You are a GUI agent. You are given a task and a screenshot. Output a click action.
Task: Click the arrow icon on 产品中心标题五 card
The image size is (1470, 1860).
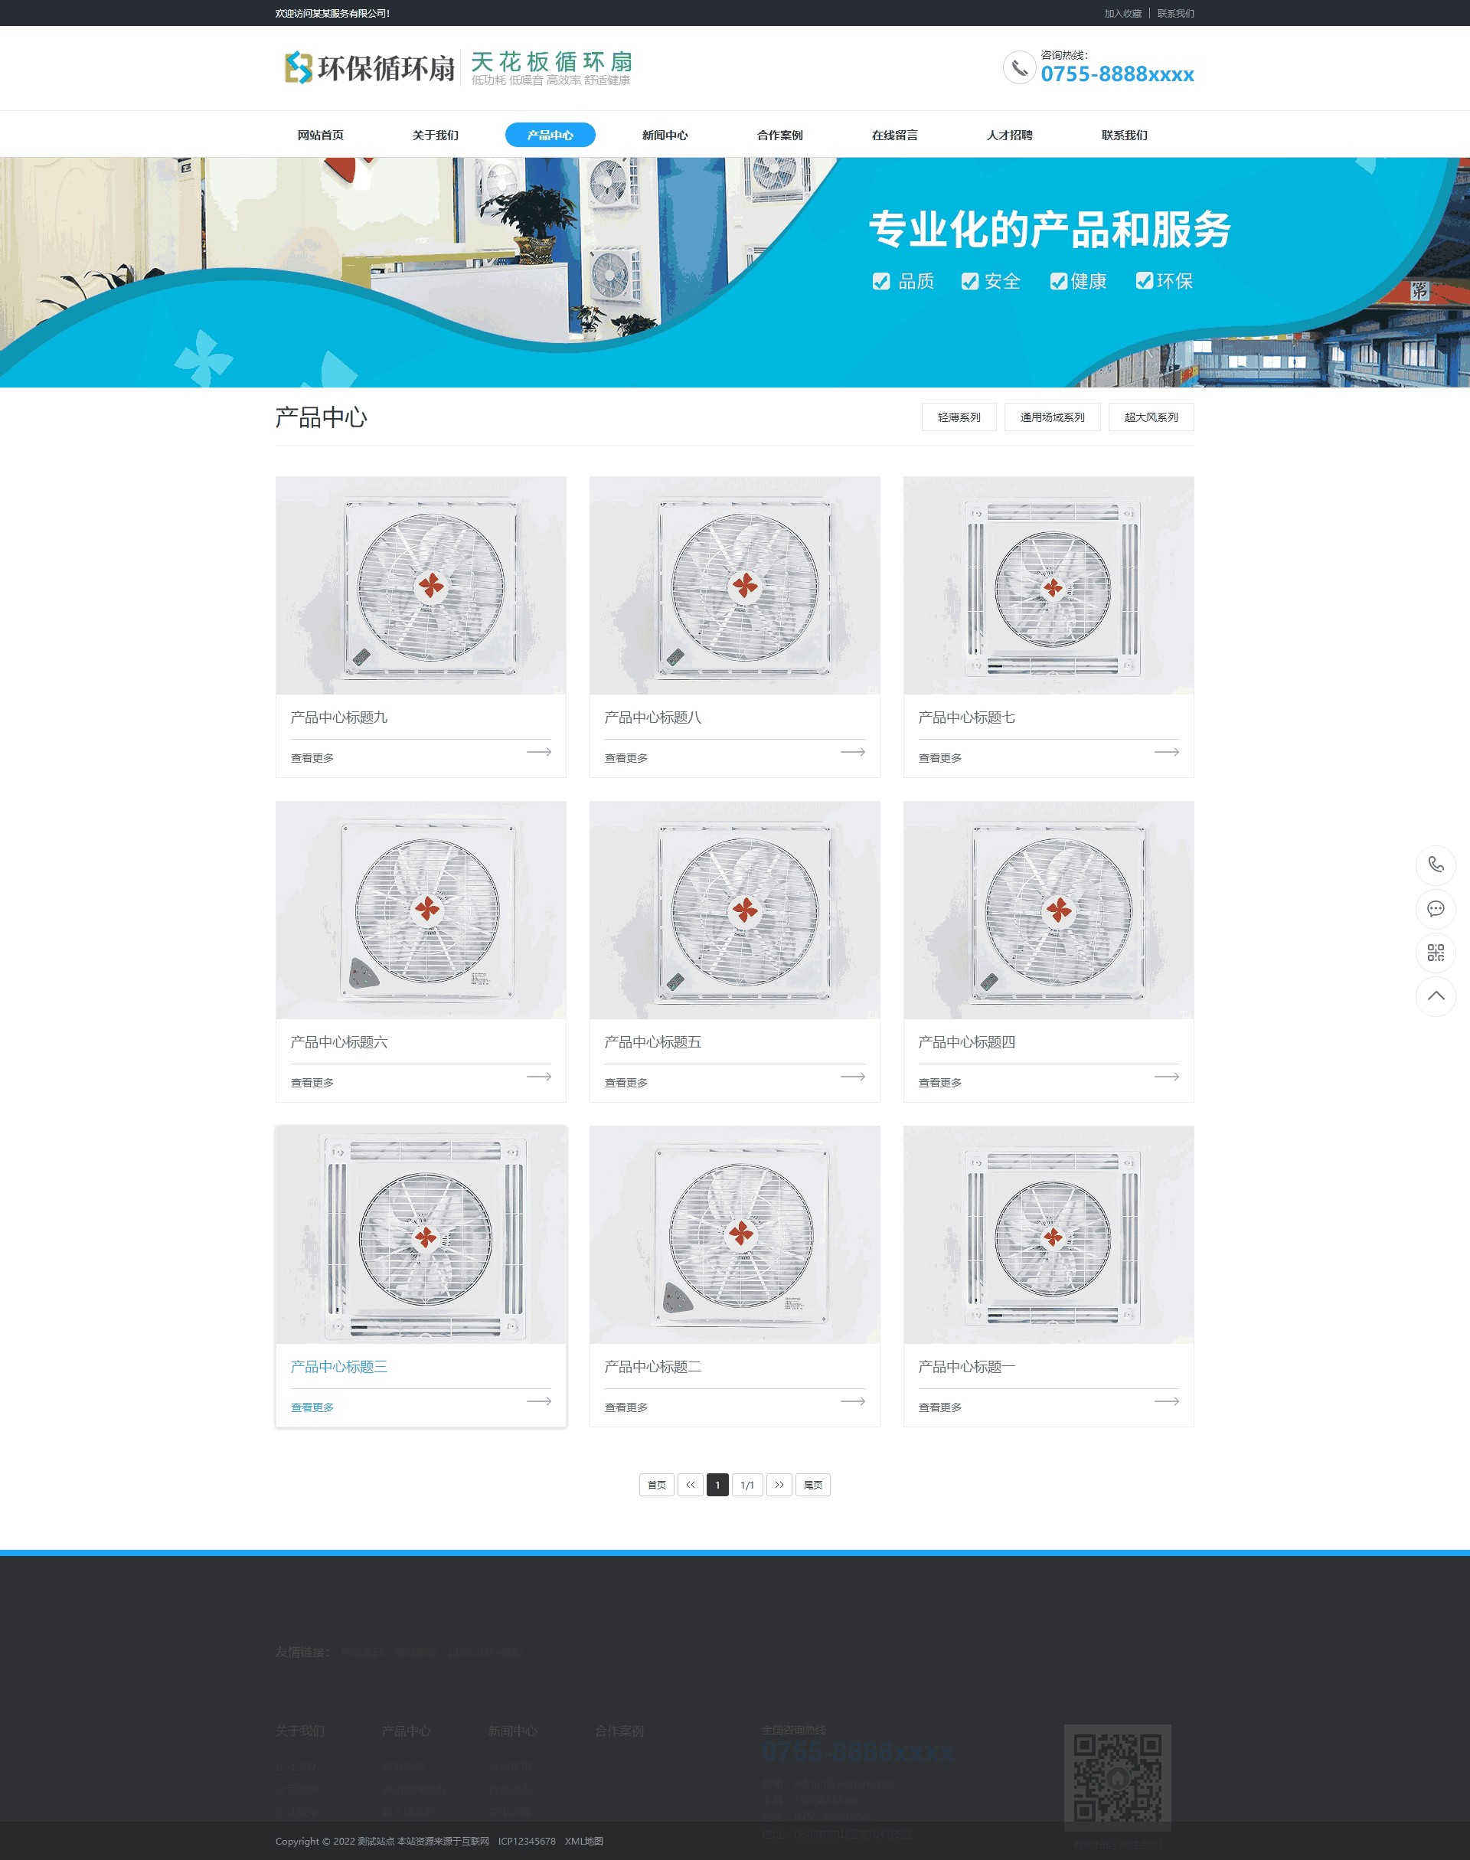click(x=854, y=1076)
